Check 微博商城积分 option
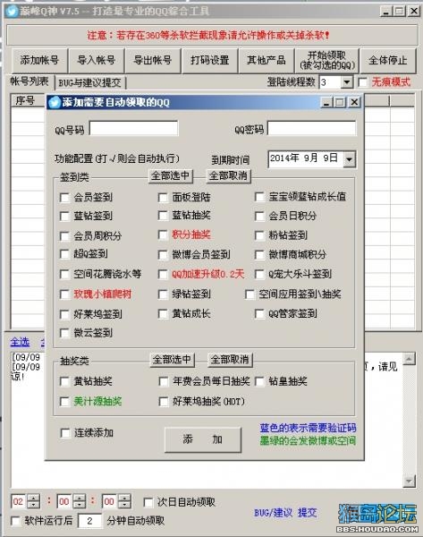Screen dimensions: 423x537 point(259,255)
